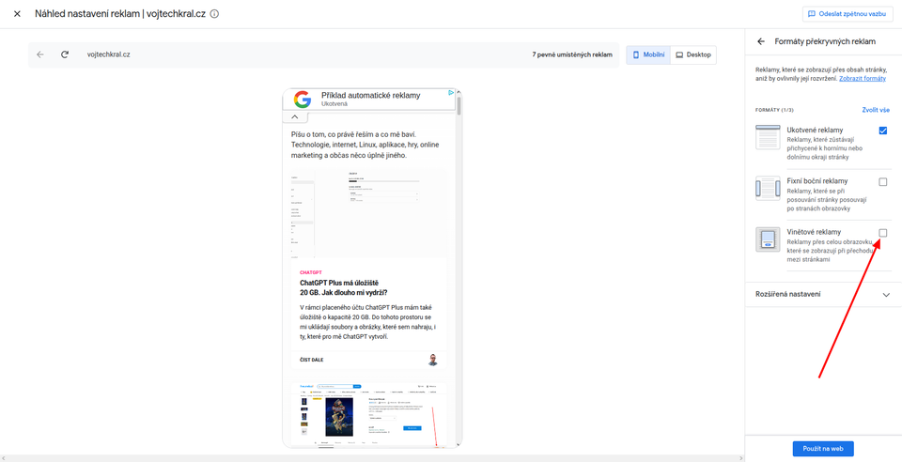Click the Ukotvené reklamy format illustration

(768, 137)
